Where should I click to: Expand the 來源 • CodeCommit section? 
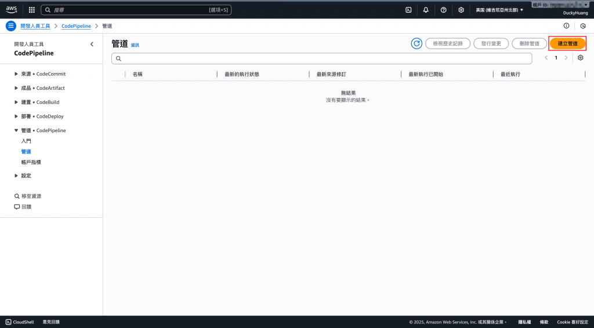tap(40, 74)
